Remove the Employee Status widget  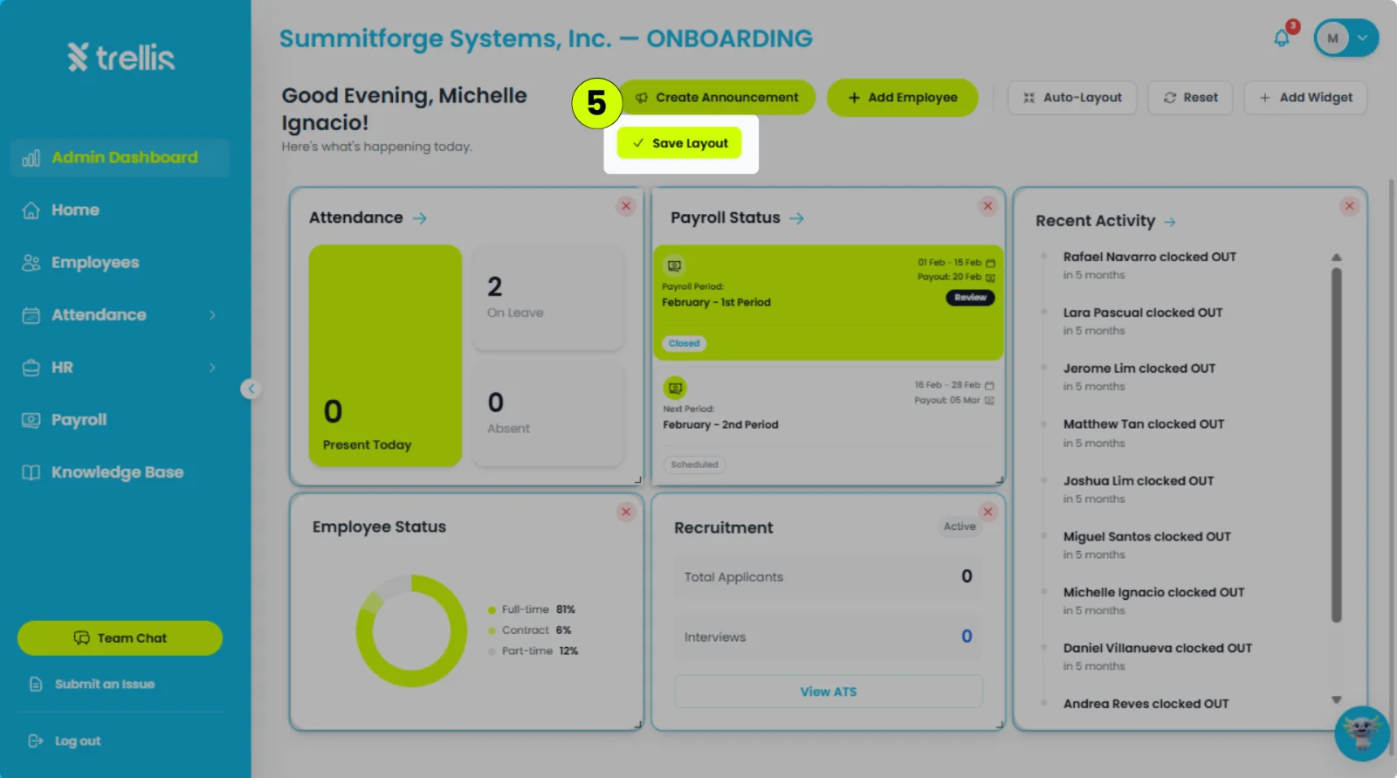coord(626,512)
